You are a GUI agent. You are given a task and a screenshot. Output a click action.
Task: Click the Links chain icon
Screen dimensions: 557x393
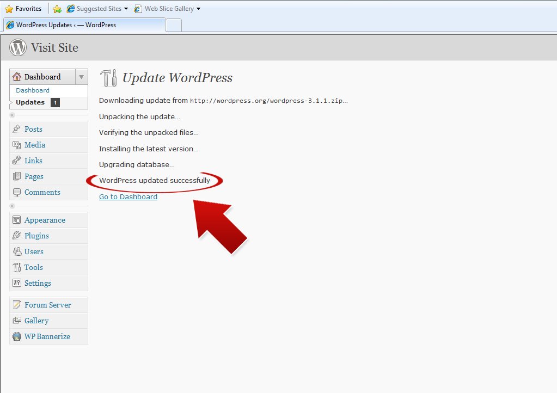[16, 161]
